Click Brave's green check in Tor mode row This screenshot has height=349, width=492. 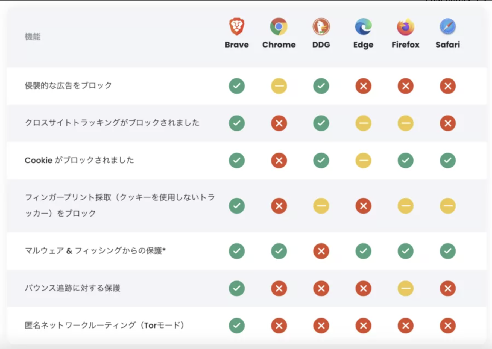click(237, 326)
